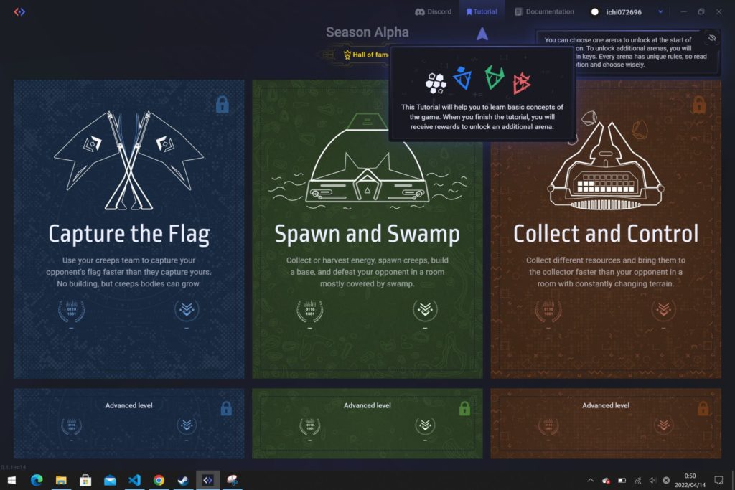The height and width of the screenshot is (490, 735).
Task: Click the orange Advanced level lock icon
Action: tap(703, 408)
